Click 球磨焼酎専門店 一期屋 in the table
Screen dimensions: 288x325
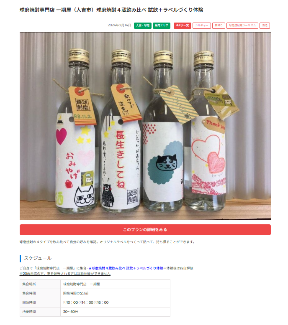coord(81,284)
